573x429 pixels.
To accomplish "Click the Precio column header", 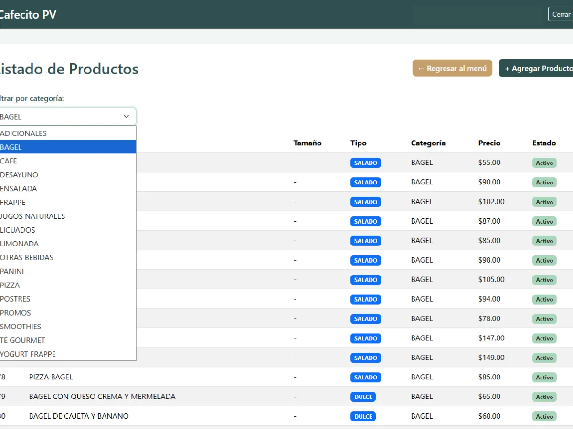I will (x=489, y=143).
